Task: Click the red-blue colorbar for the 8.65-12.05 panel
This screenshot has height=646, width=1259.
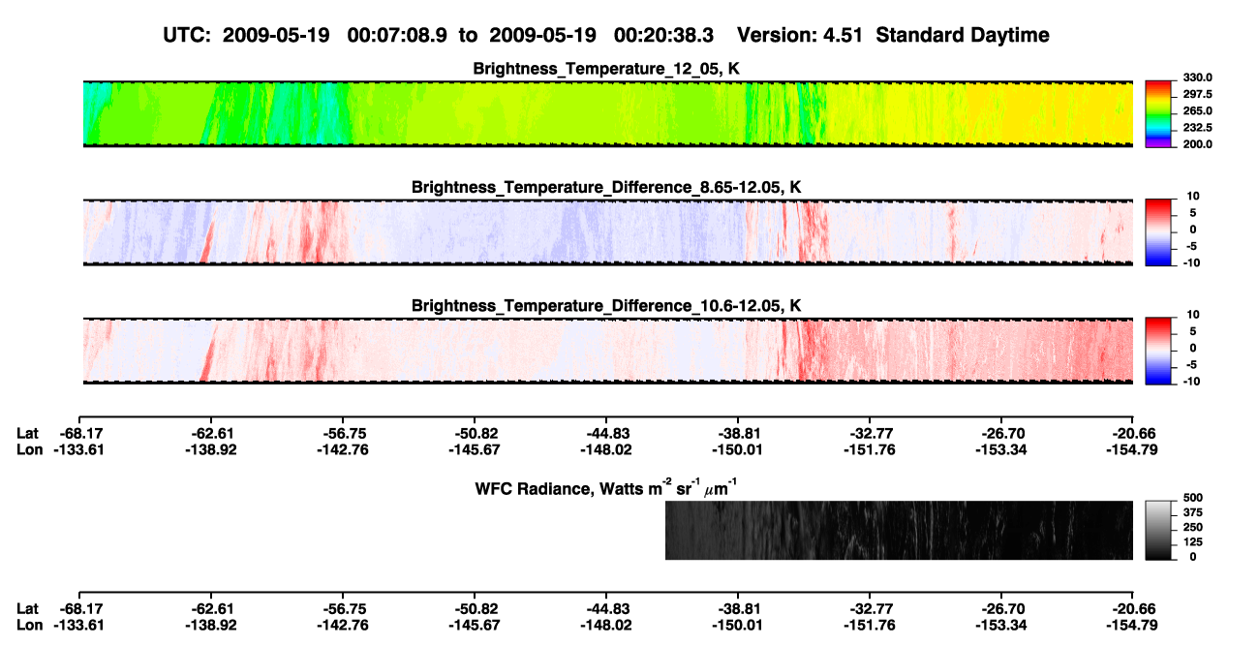Action: (1158, 232)
